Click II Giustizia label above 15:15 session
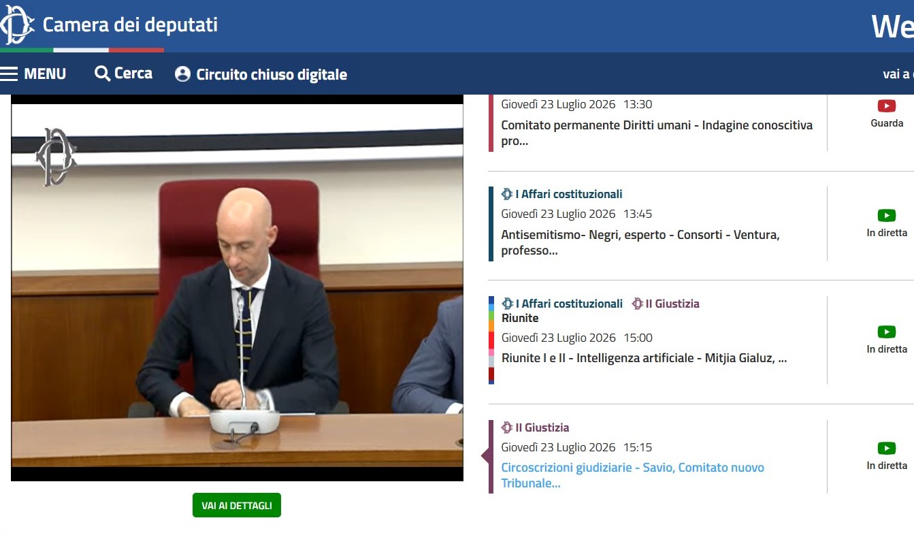The width and height of the screenshot is (914, 533). (542, 427)
